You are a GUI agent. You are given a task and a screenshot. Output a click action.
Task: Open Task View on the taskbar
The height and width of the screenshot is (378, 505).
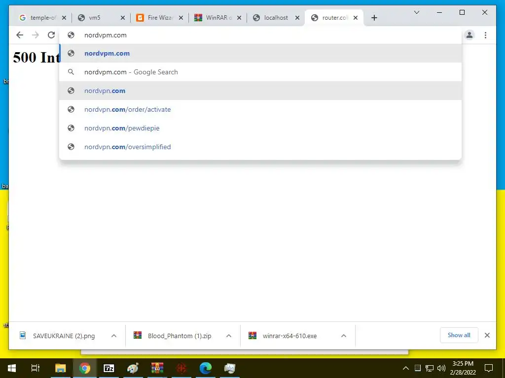[x=36, y=368]
